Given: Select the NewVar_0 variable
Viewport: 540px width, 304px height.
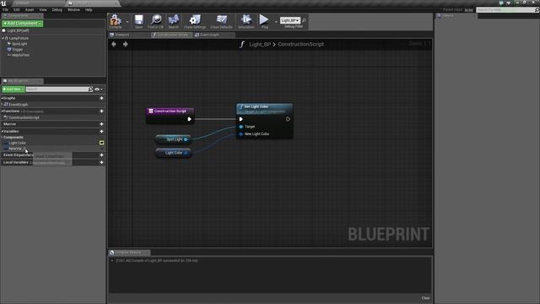Looking at the screenshot, I should click(53, 149).
